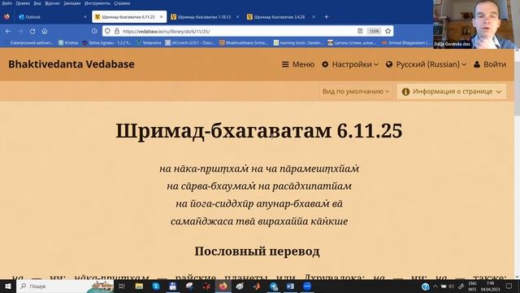The width and height of the screenshot is (520, 293).
Task: Click verse line на нака-приштхам
Action: coord(259,168)
